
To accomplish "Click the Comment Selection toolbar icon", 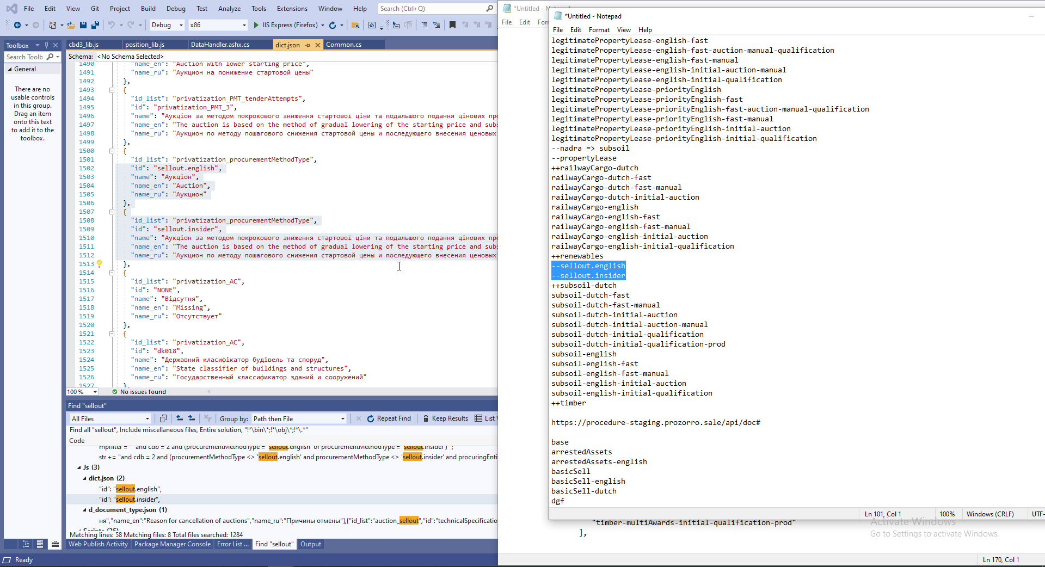I will [x=425, y=25].
